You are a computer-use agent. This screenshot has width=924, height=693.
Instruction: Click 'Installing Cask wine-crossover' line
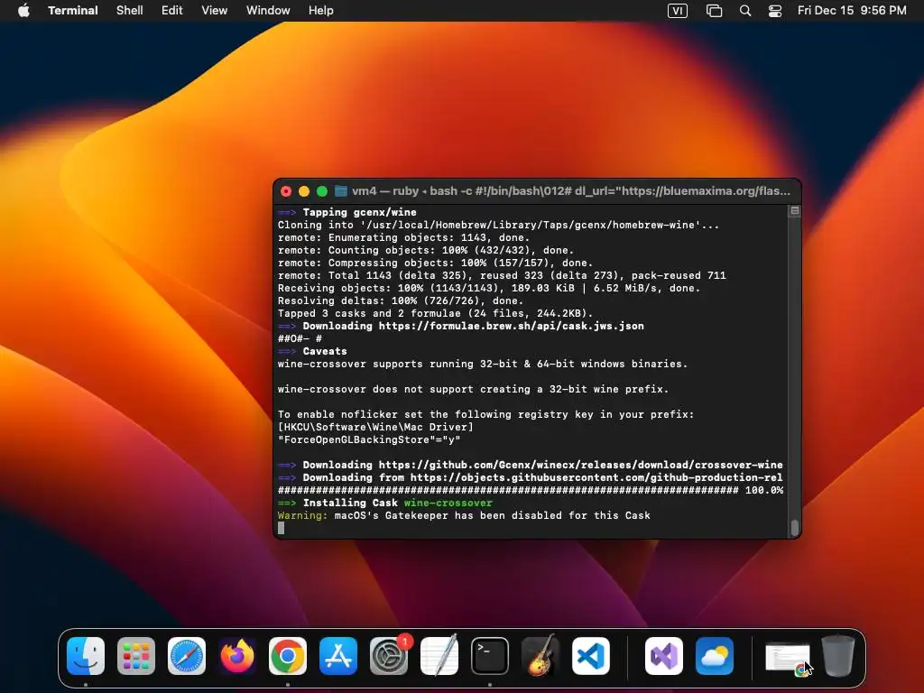(384, 503)
